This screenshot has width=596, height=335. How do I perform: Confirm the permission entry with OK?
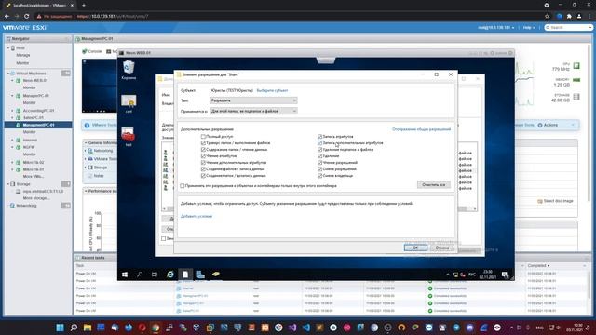click(x=415, y=248)
